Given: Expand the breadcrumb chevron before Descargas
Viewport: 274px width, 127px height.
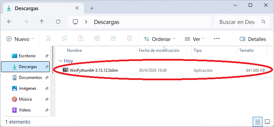Looking at the screenshot, I should point(86,22).
